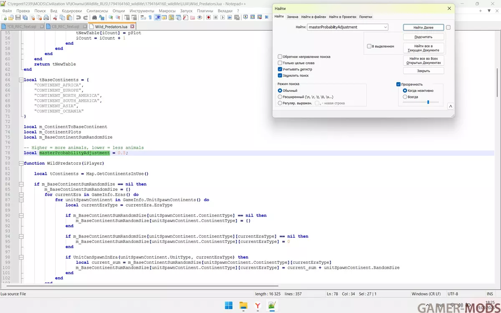
Task: Save the current file via toolbar
Action: (18, 18)
